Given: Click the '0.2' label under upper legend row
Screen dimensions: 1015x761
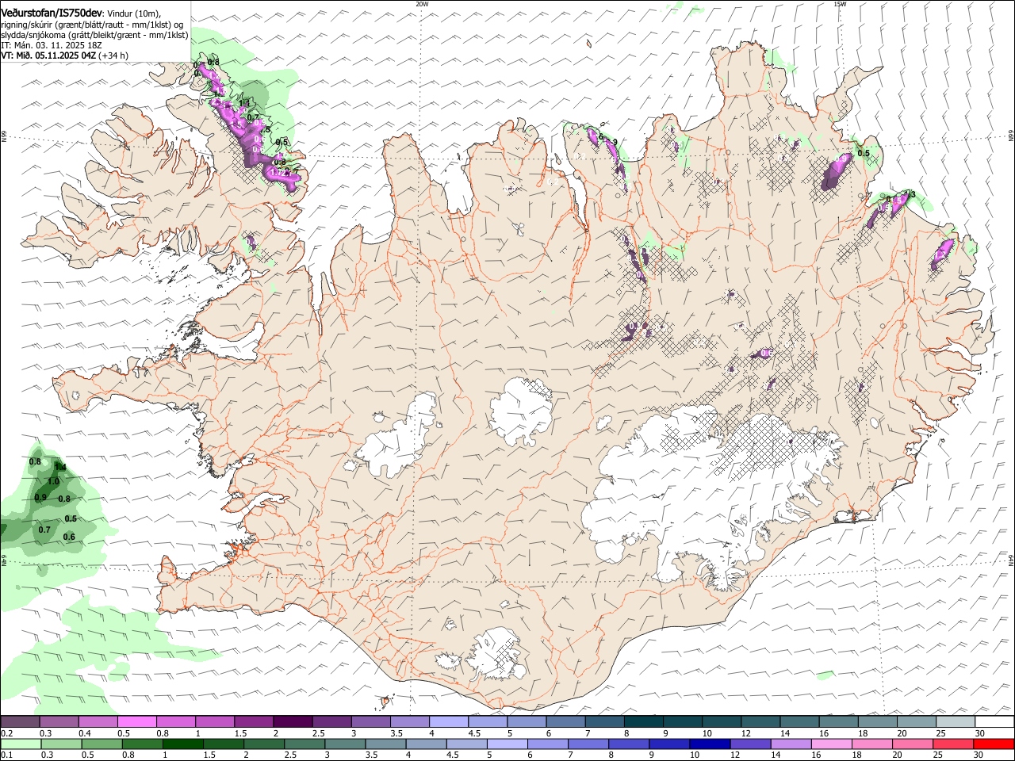Looking at the screenshot, I should 6,733.
